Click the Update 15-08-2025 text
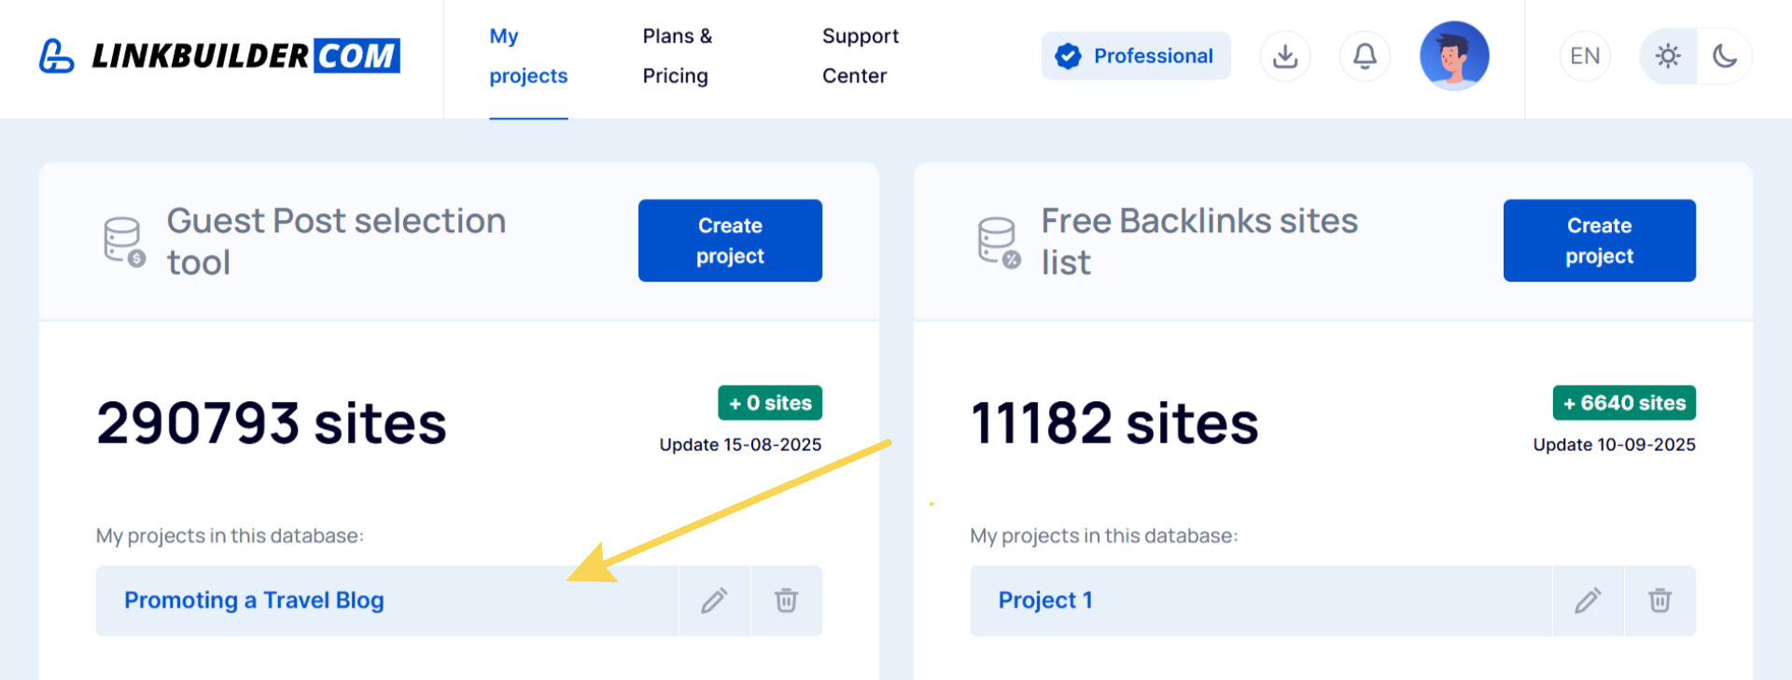This screenshot has width=1792, height=680. [740, 445]
